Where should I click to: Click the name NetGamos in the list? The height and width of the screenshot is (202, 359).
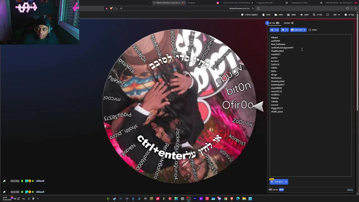click(x=276, y=78)
